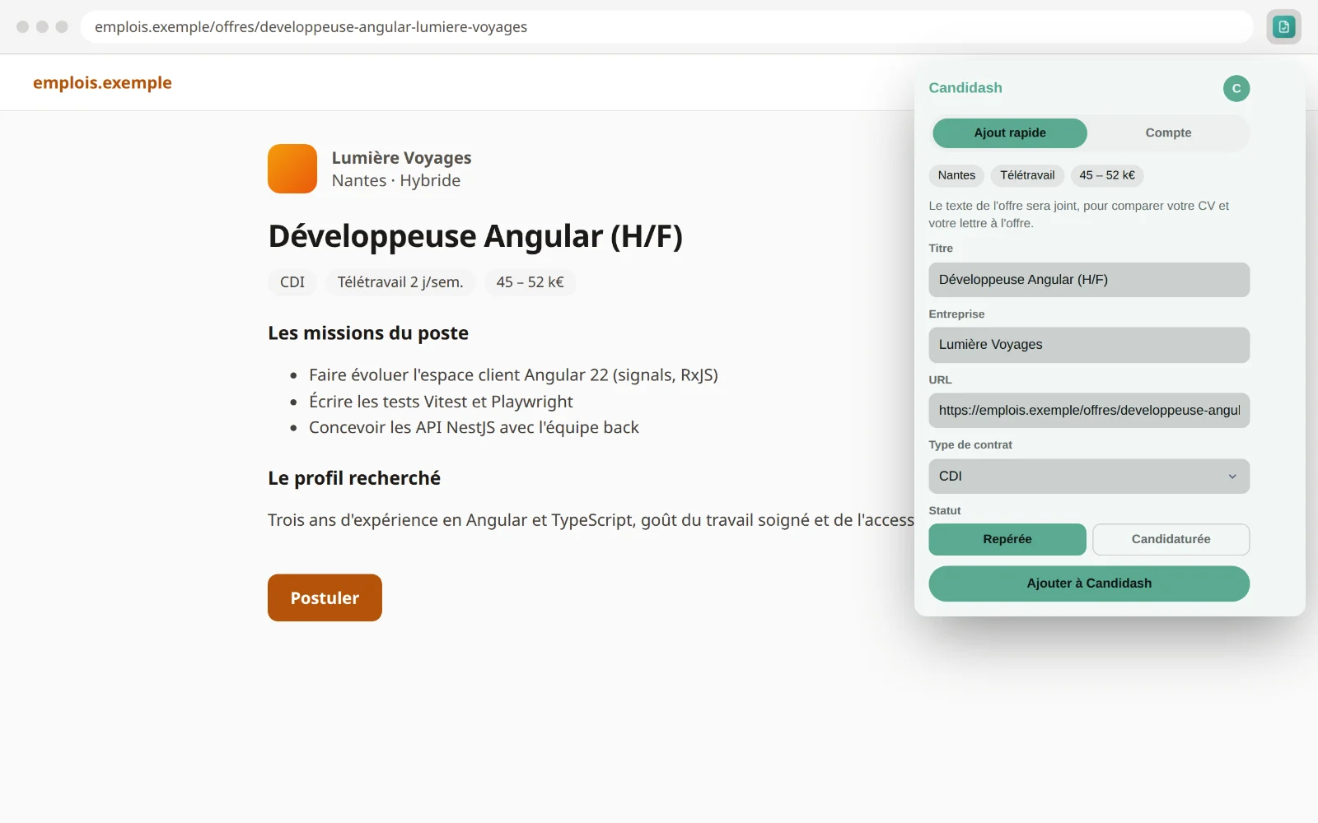Click the Nantes · Hybride location text

click(x=396, y=180)
